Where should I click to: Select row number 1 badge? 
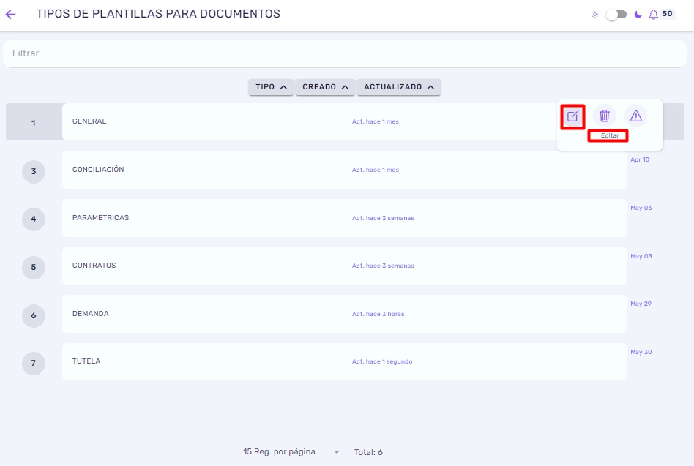(34, 123)
